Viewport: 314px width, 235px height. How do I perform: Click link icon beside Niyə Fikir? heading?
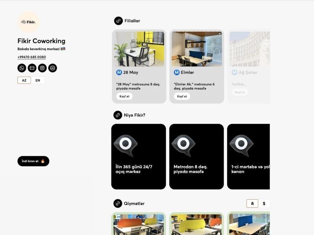pos(118,115)
